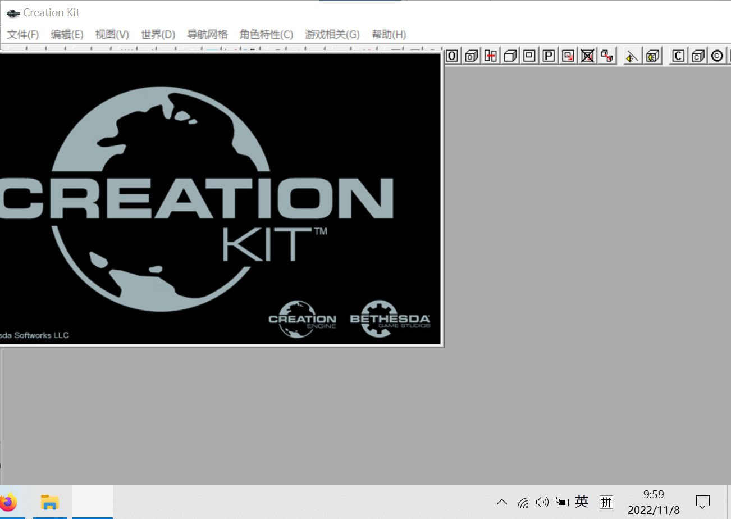Image resolution: width=731 pixels, height=519 pixels.
Task: Click the plain 3D cube toolbar icon
Action: coord(510,56)
